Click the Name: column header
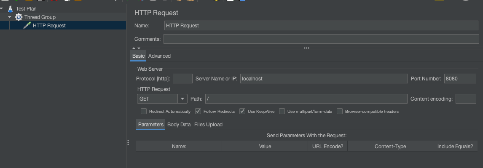The width and height of the screenshot is (483, 168). coord(179,147)
